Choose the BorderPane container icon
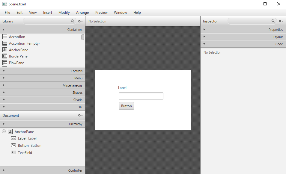This screenshot has height=174, width=286. coord(5,56)
